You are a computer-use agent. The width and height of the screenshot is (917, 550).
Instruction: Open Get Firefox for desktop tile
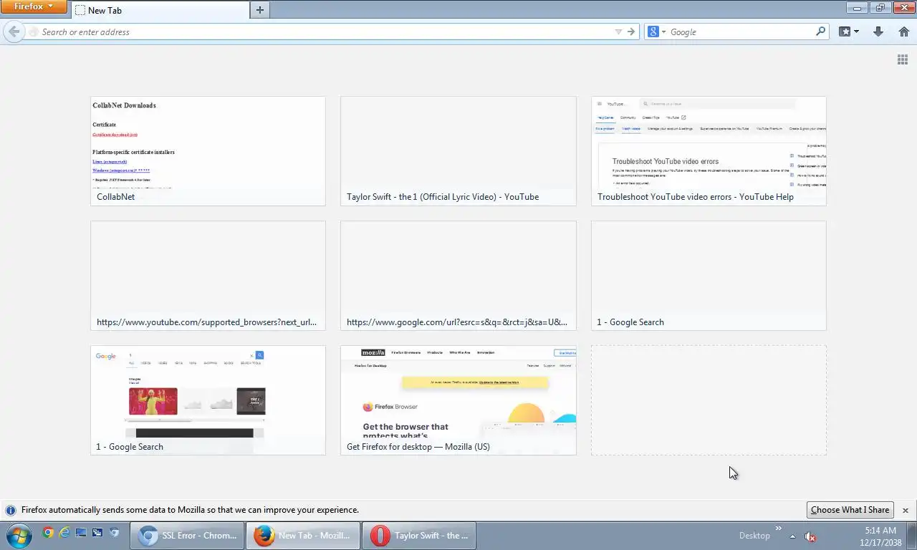pyautogui.click(x=458, y=400)
